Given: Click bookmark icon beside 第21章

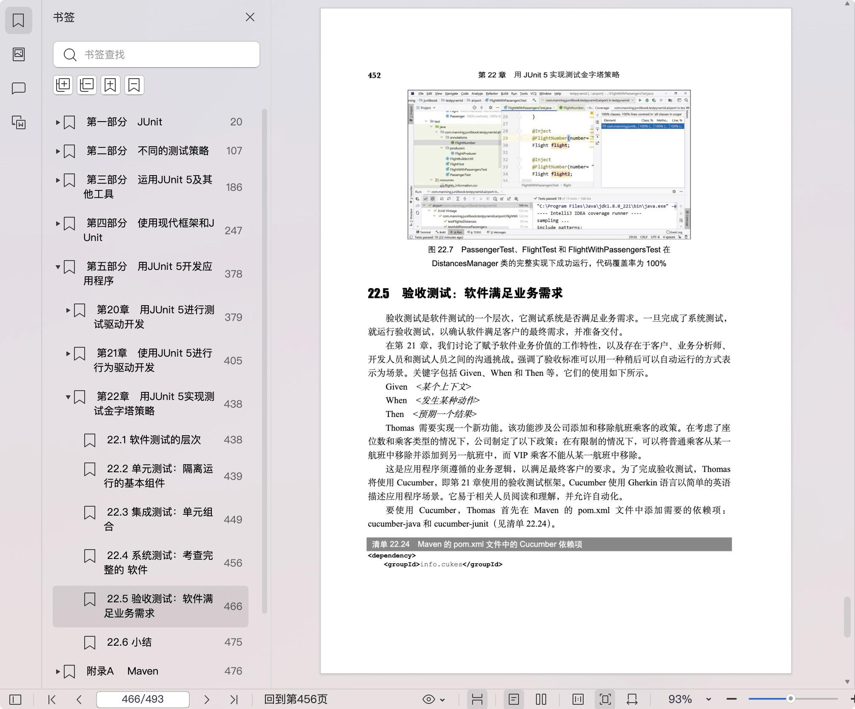Looking at the screenshot, I should tap(80, 353).
